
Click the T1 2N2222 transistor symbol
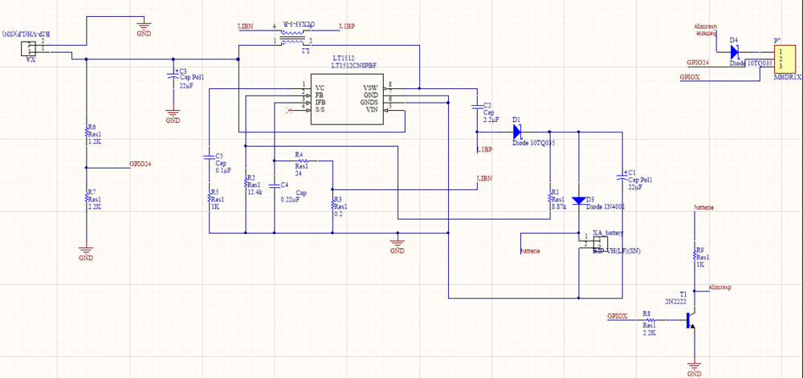click(x=691, y=321)
